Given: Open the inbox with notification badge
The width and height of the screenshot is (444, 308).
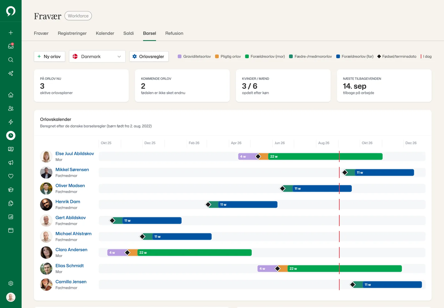Looking at the screenshot, I should coord(11,46).
